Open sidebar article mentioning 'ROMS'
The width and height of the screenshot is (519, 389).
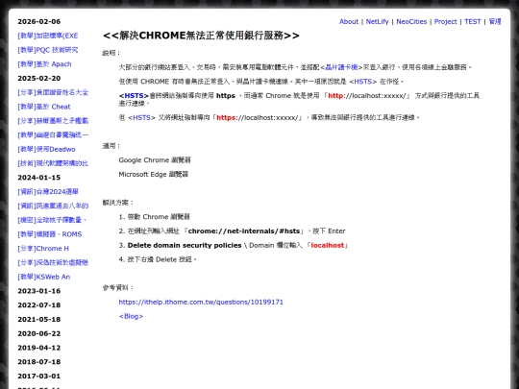click(x=50, y=234)
